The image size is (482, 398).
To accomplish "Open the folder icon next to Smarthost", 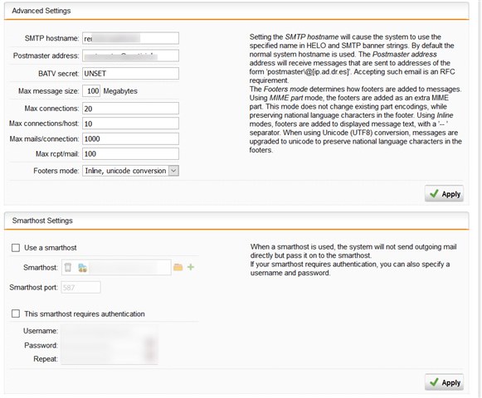I will [178, 267].
